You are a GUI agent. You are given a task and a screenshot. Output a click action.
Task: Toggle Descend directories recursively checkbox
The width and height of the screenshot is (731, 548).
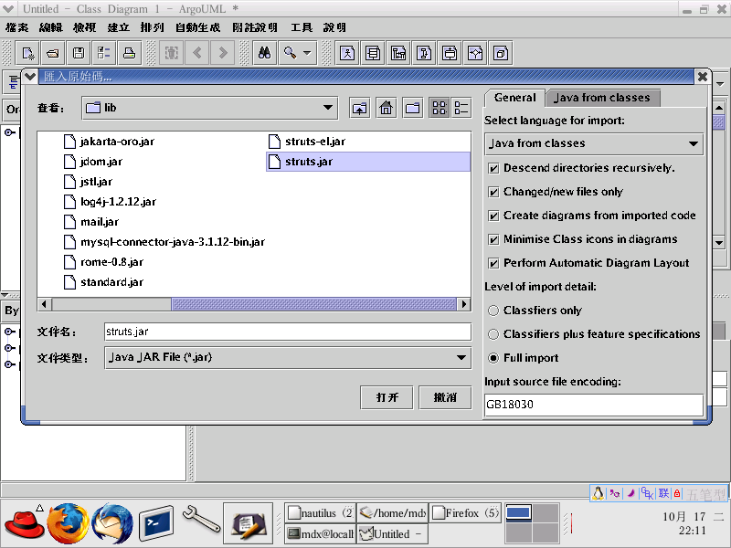(x=493, y=168)
